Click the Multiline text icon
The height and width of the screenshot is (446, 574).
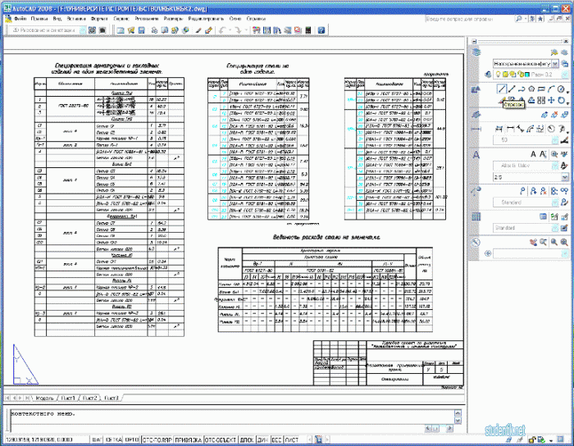coord(533,154)
